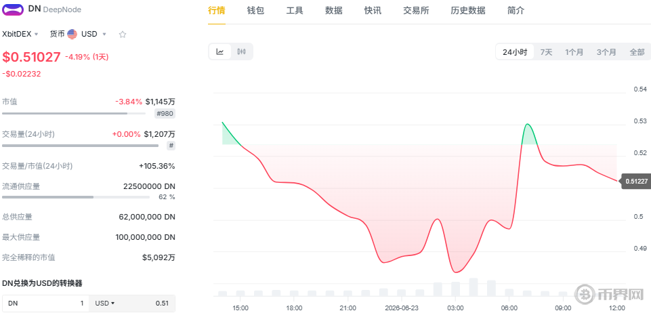Select the 全部 time range button
Screen dimensions: 651x313
(x=637, y=52)
